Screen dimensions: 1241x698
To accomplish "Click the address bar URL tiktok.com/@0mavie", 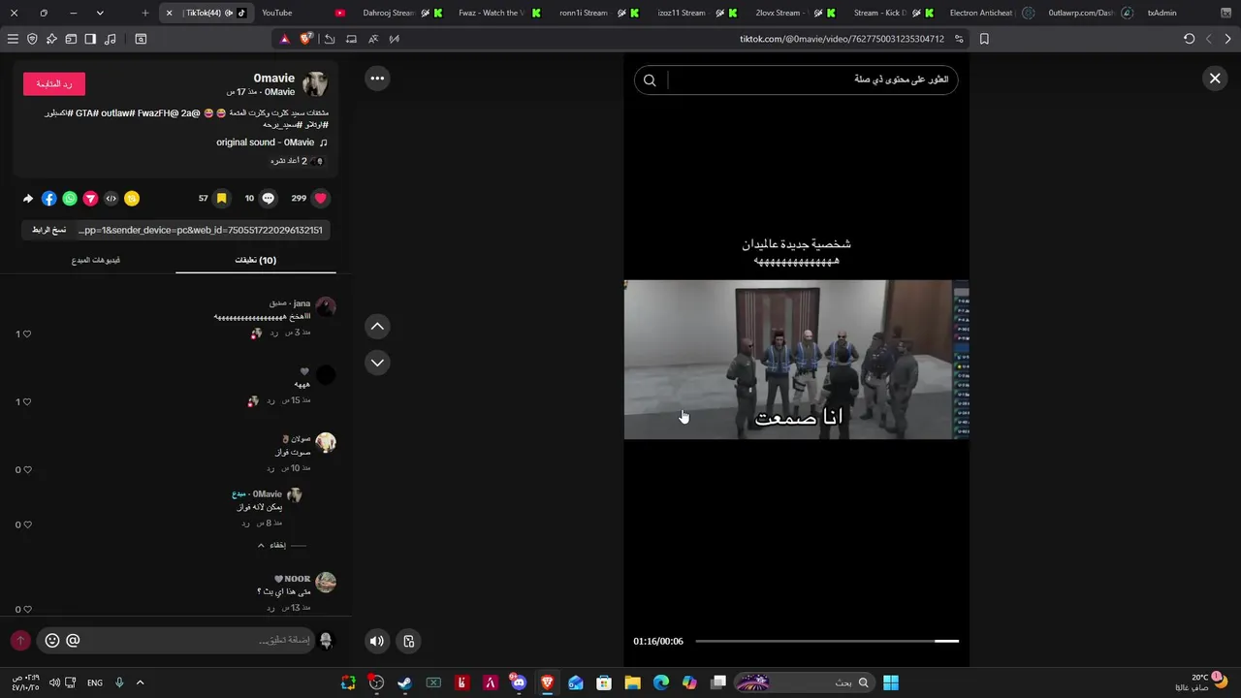I will (842, 39).
